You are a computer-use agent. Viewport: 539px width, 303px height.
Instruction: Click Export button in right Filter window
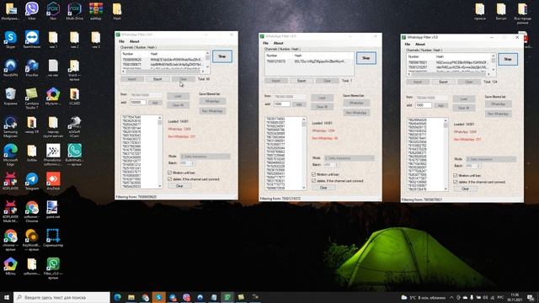(x=444, y=82)
